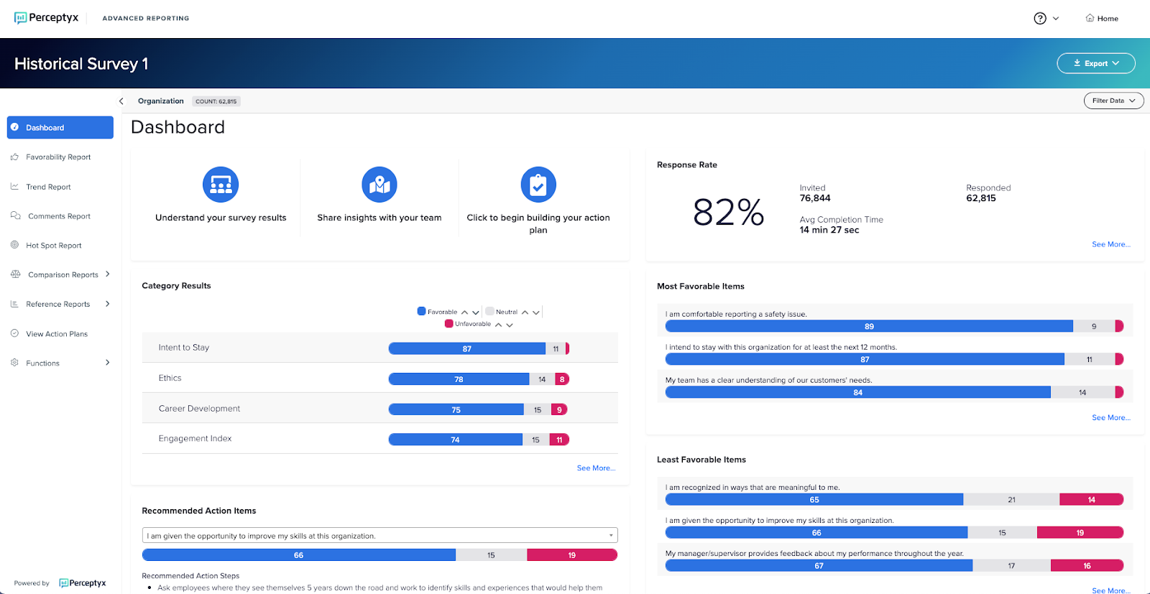This screenshot has width=1150, height=594.
Task: Click Career Development neutral segment 15
Action: coord(538,409)
